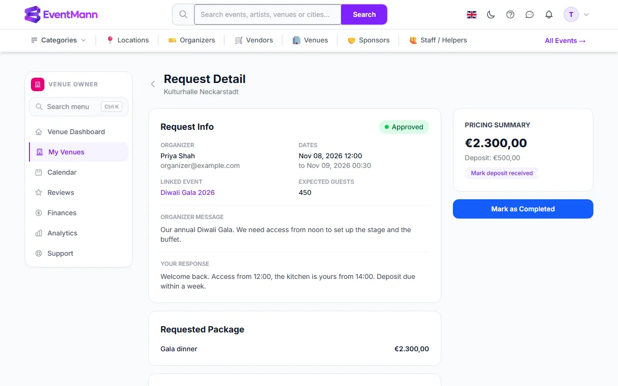
Task: Open messages chat bubble icon
Action: [x=530, y=14]
